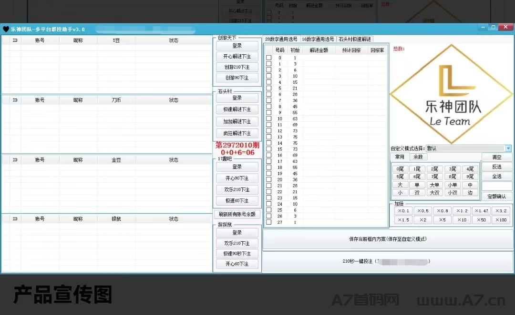Screen dimensions: 515x315
Task: Select the 小双 button
Action: click(453, 193)
